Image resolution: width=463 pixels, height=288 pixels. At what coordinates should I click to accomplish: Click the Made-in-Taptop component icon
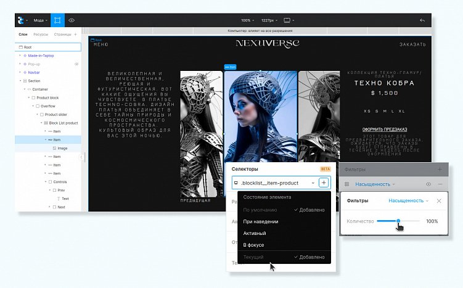click(25, 56)
